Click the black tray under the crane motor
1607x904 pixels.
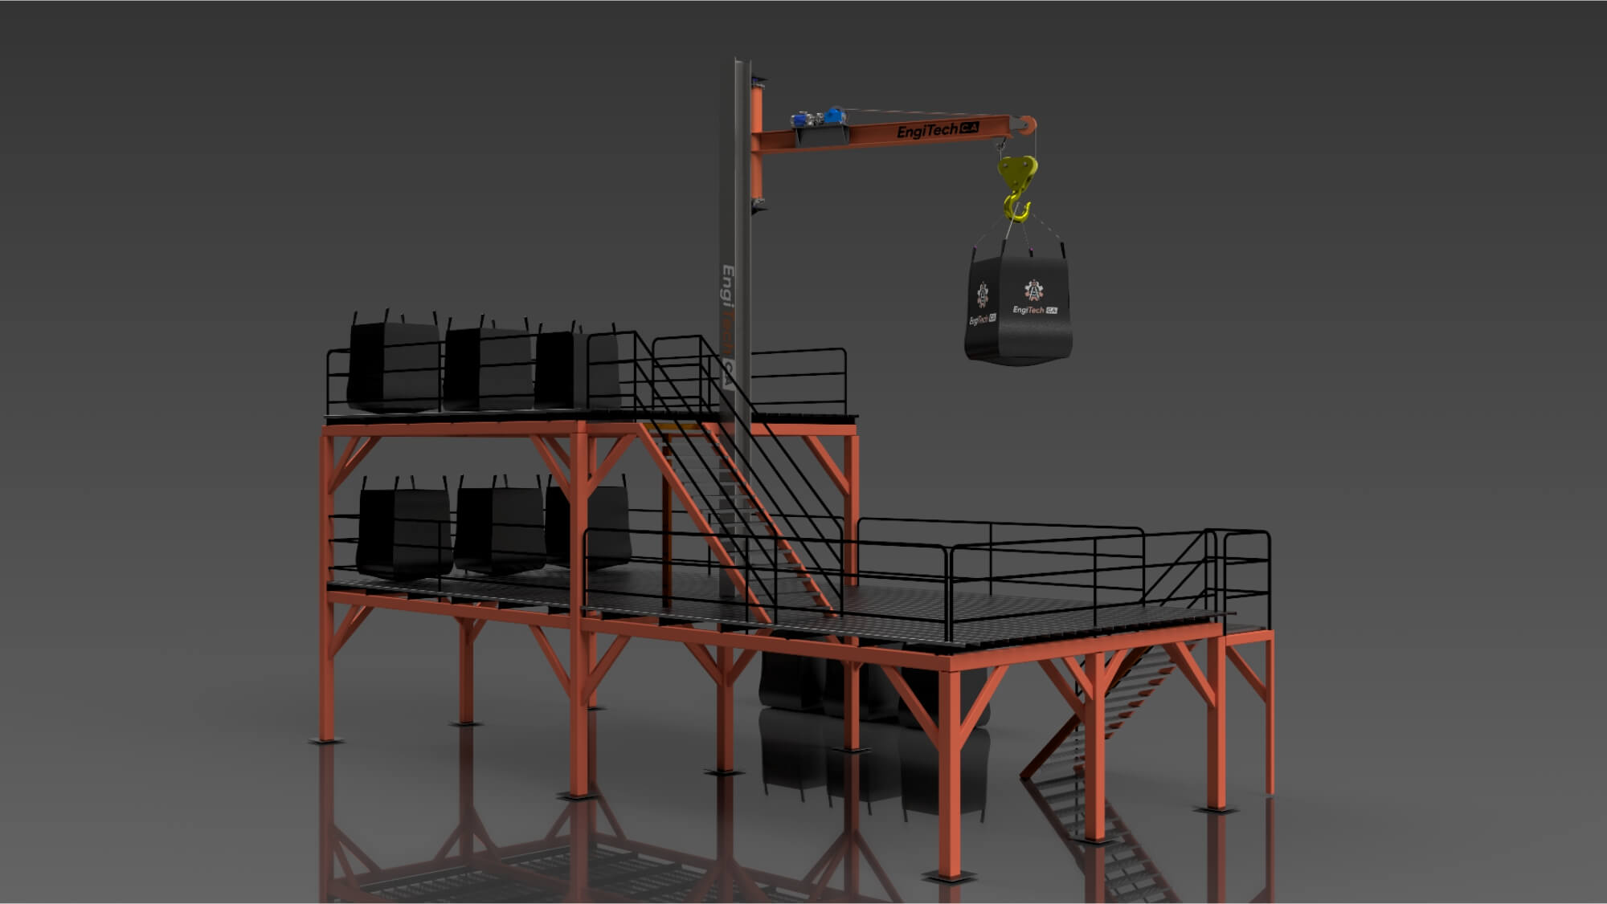(821, 137)
